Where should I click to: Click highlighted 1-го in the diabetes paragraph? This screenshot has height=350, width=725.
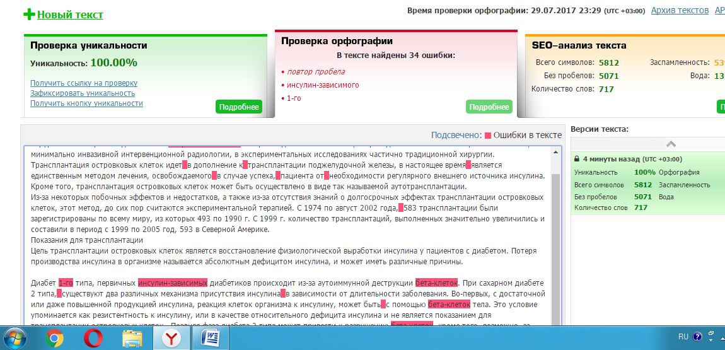click(66, 283)
